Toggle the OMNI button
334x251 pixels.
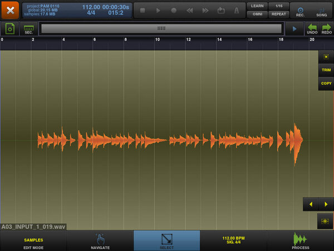[257, 15]
